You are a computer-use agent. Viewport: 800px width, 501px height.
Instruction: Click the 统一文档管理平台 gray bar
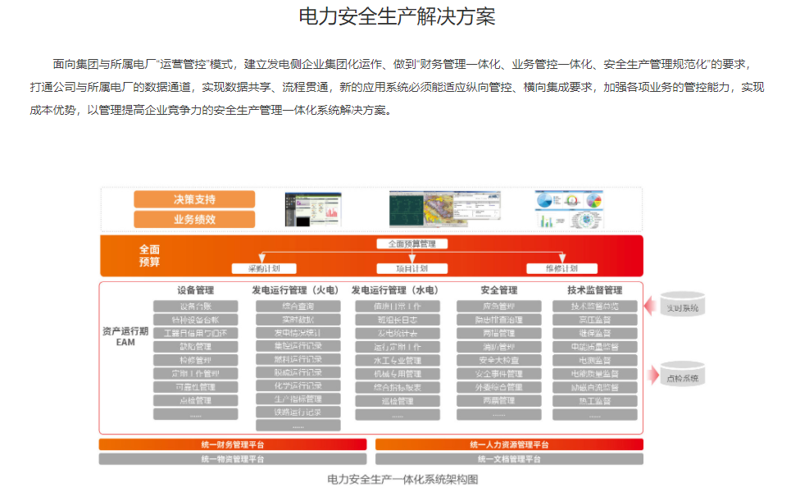click(509, 459)
